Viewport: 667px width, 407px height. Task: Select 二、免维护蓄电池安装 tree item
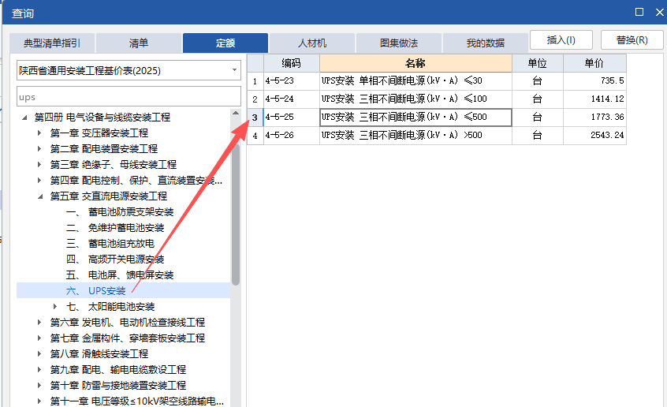[x=115, y=228]
